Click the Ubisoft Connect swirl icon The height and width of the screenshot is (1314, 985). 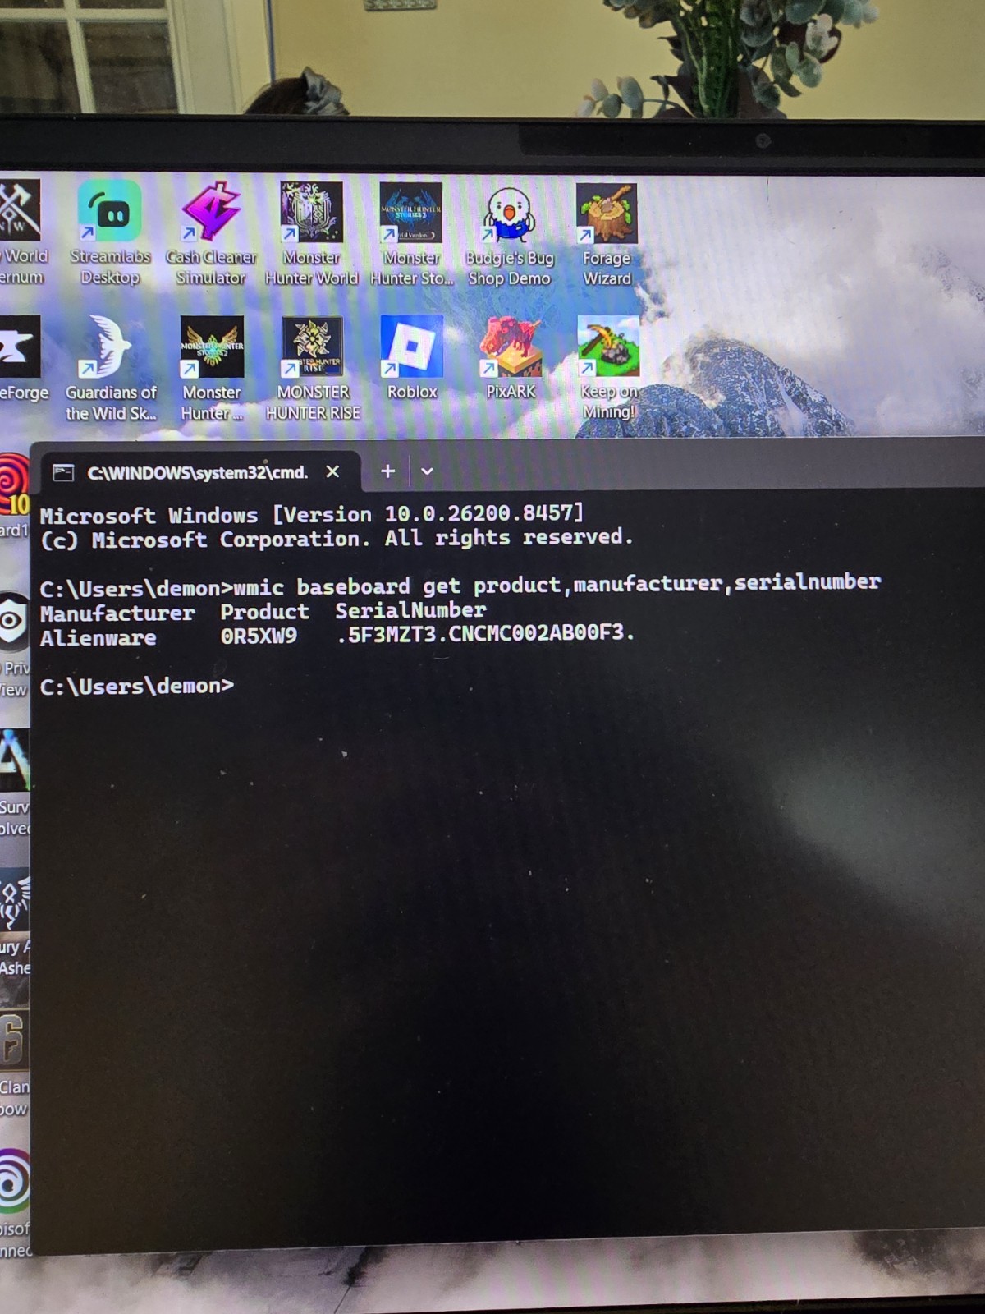pyautogui.click(x=15, y=1203)
